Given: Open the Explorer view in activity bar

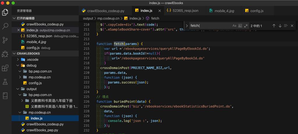Looking at the screenshot, I should click(5, 12).
